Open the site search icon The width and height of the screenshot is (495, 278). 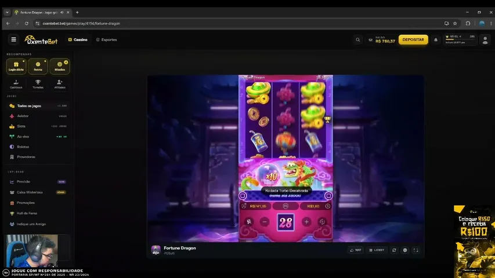pos(357,40)
